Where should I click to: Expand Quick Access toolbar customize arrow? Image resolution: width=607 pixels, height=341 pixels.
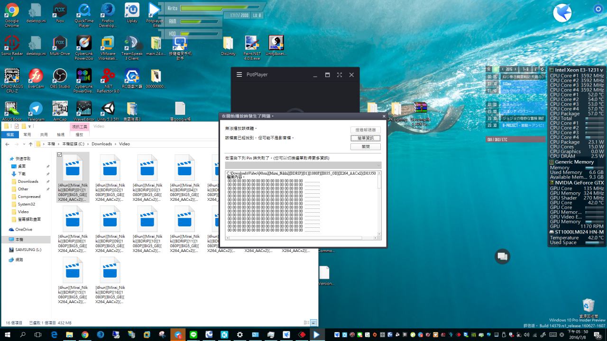click(29, 126)
